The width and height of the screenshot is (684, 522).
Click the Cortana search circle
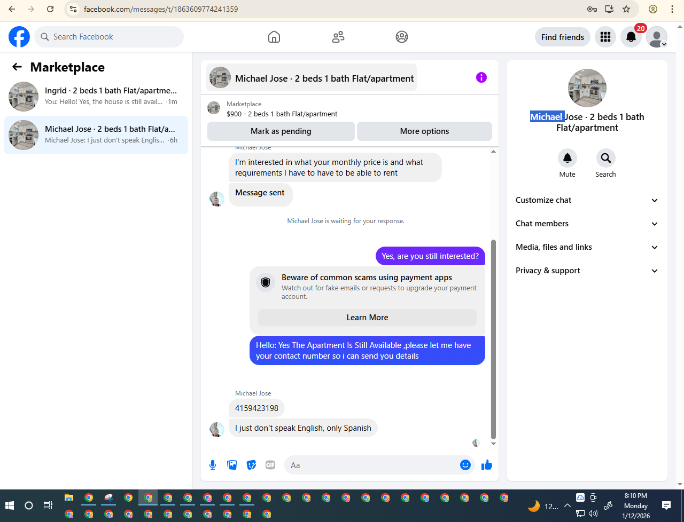29,505
